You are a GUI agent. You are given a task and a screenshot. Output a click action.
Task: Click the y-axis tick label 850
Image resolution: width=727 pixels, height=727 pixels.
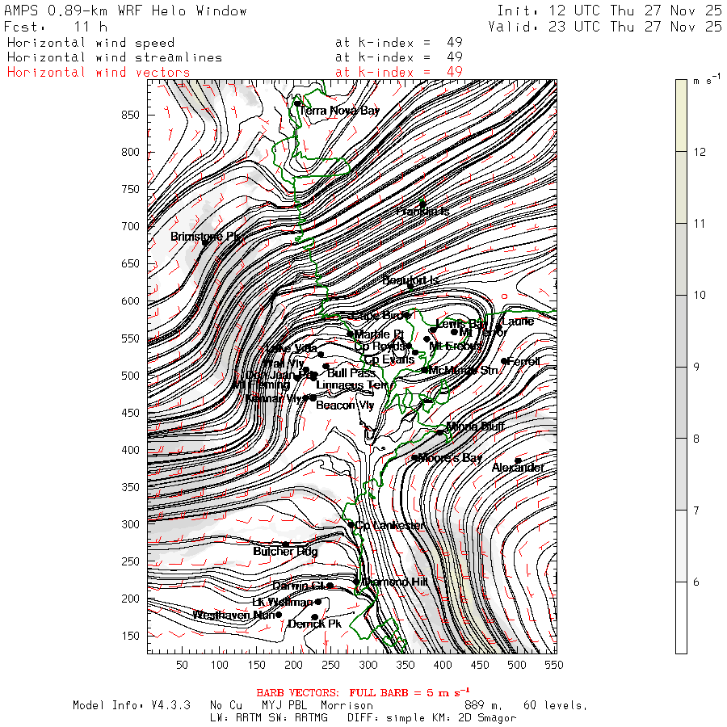pyautogui.click(x=130, y=115)
